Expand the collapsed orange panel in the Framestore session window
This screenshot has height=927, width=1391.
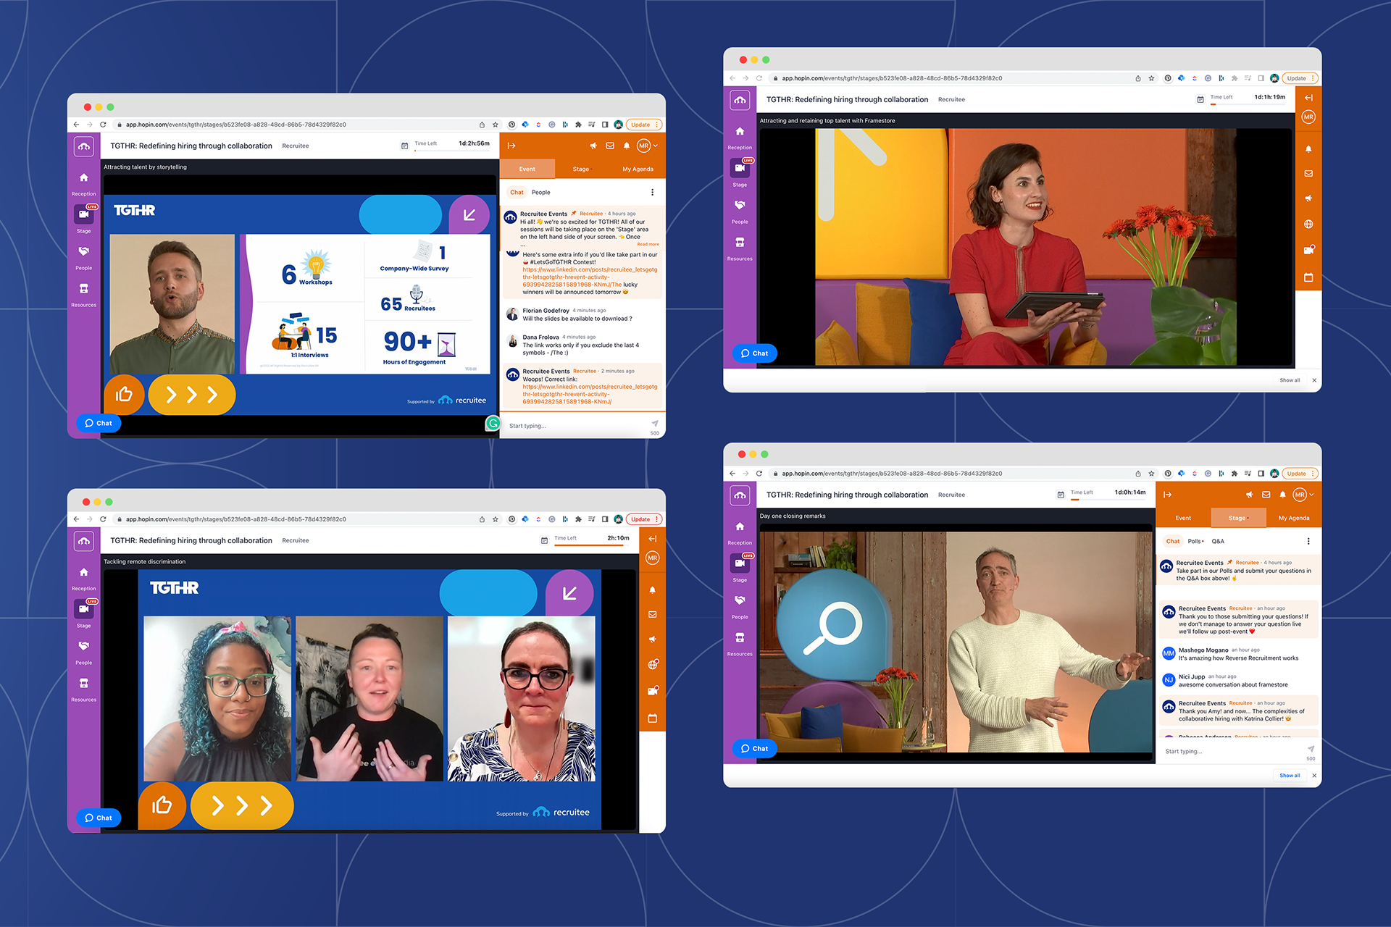1308,97
